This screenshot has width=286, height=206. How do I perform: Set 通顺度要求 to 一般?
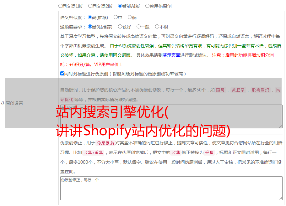139,27
